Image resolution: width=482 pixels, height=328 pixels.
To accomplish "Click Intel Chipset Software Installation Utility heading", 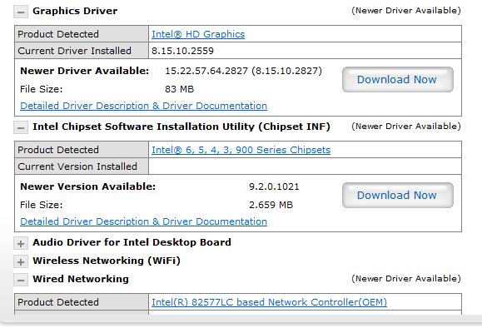I will [x=181, y=127].
